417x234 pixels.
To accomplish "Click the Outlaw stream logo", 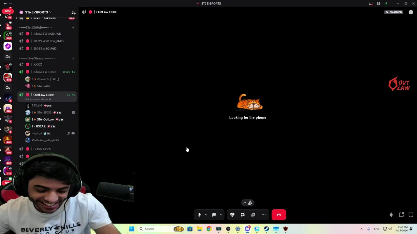I will pyautogui.click(x=399, y=84).
